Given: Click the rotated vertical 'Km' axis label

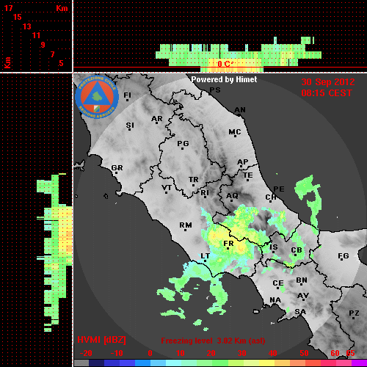Looking at the screenshot, I should click(x=7, y=63).
